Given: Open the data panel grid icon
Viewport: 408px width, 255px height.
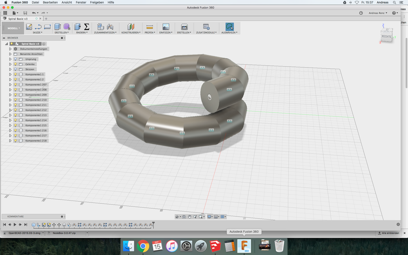Looking at the screenshot, I should click(x=5, y=13).
